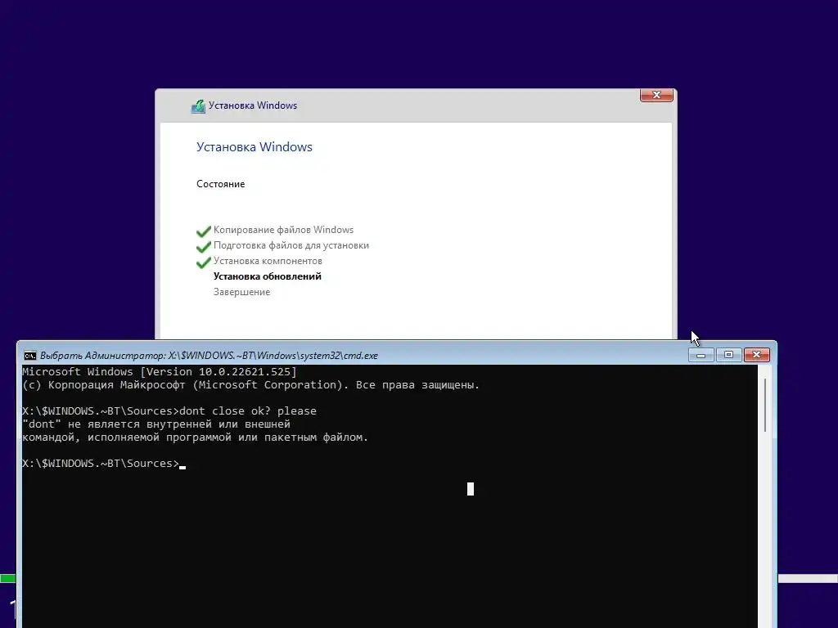Click the green checkmark beside Подготовка файлов для установки
The width and height of the screenshot is (838, 628).
point(204,246)
